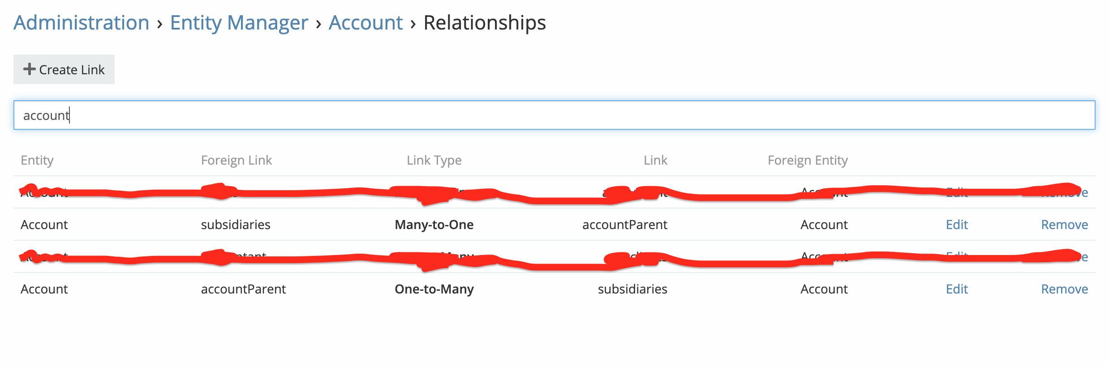Remove the subsidiaries Many-to-One relationship
The image size is (1109, 366).
point(1064,225)
